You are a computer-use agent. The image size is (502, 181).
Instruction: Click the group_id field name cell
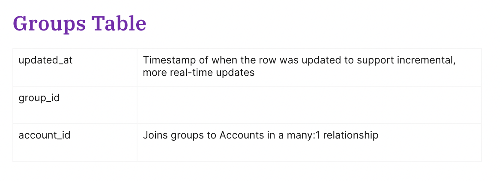click(x=75, y=105)
